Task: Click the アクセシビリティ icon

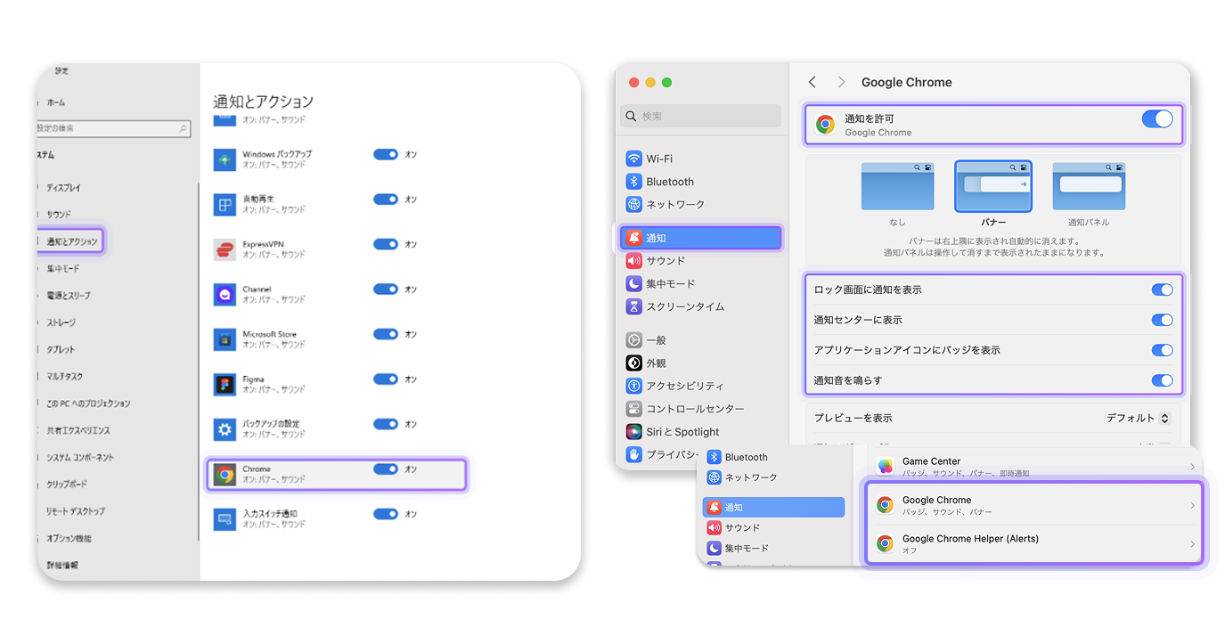Action: (634, 386)
